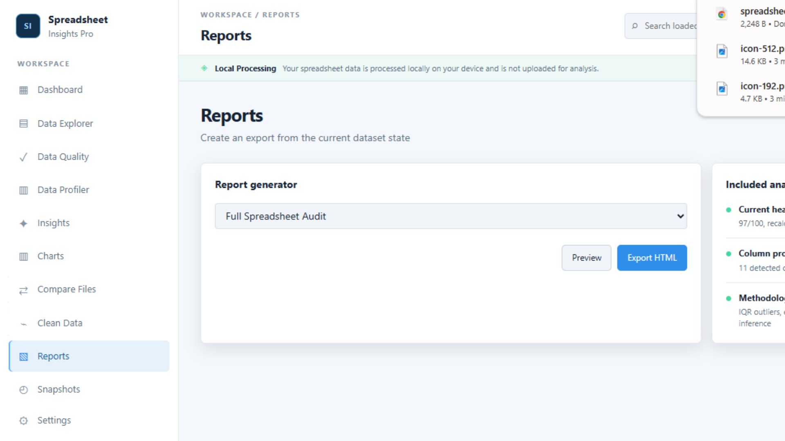Click the Local Processing label
Image resolution: width=785 pixels, height=441 pixels.
point(245,69)
